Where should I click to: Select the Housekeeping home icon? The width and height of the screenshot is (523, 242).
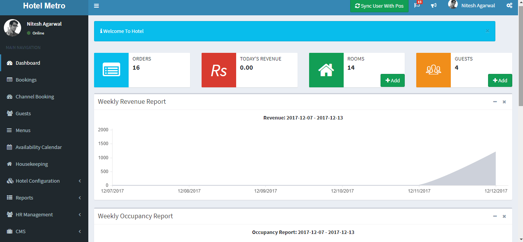coord(8,164)
